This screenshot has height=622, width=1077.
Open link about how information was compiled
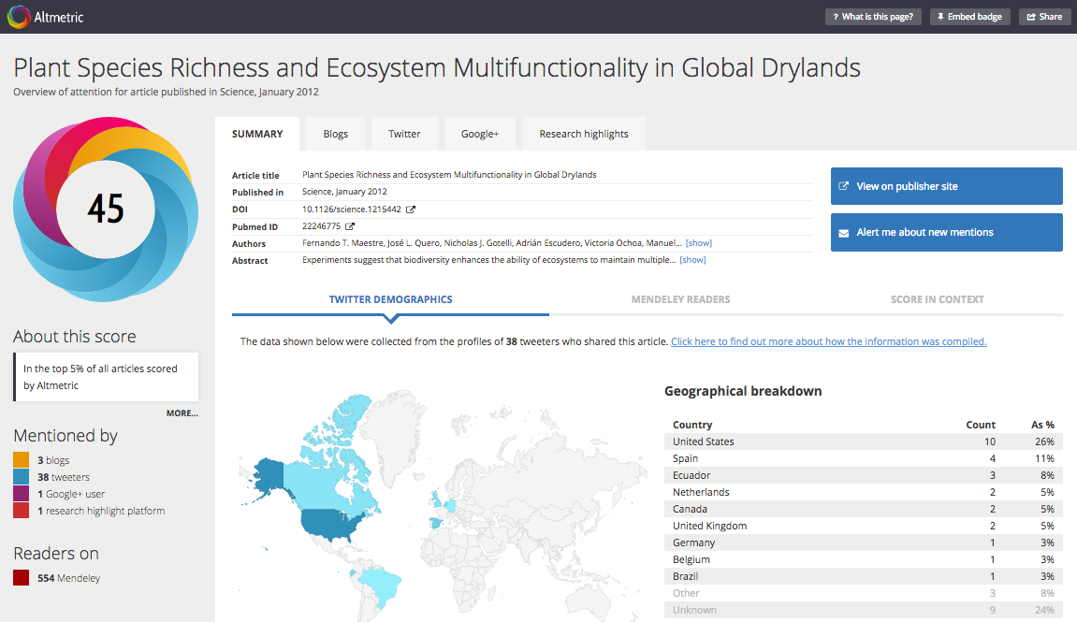pyautogui.click(x=828, y=341)
